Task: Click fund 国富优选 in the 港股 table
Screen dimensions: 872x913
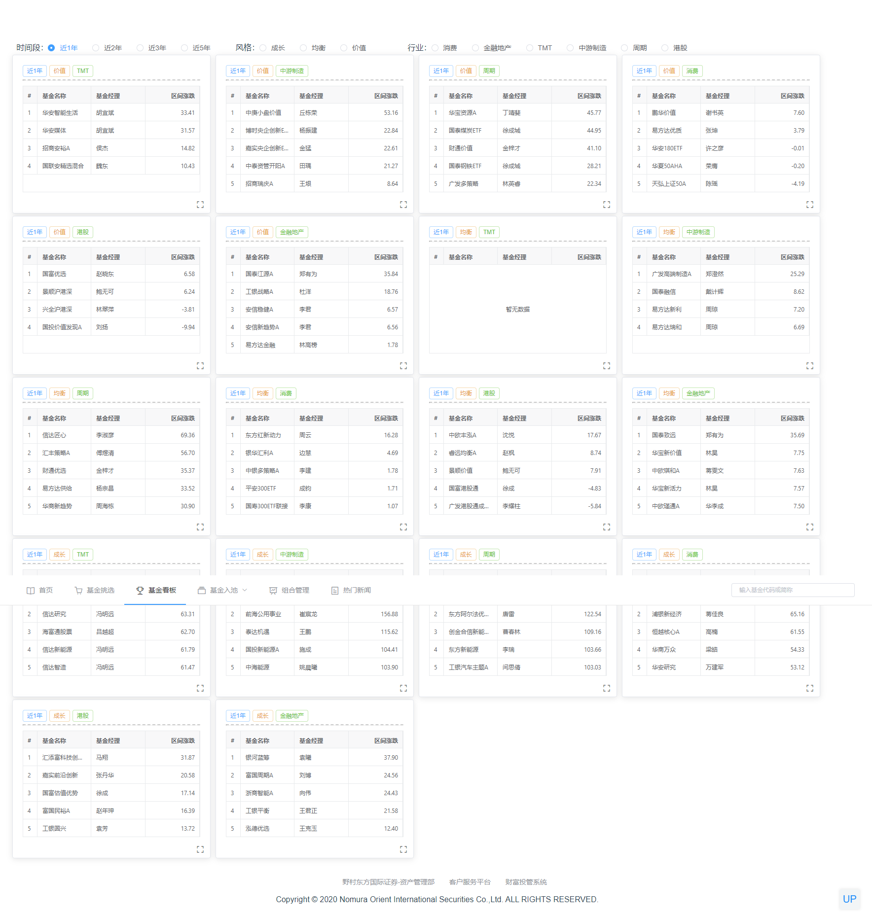Action: click(x=54, y=274)
